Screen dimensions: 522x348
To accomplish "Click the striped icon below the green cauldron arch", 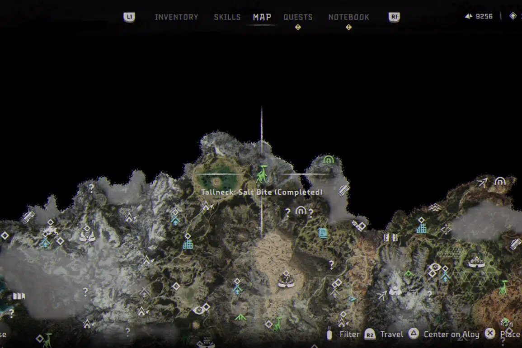I will [344, 190].
